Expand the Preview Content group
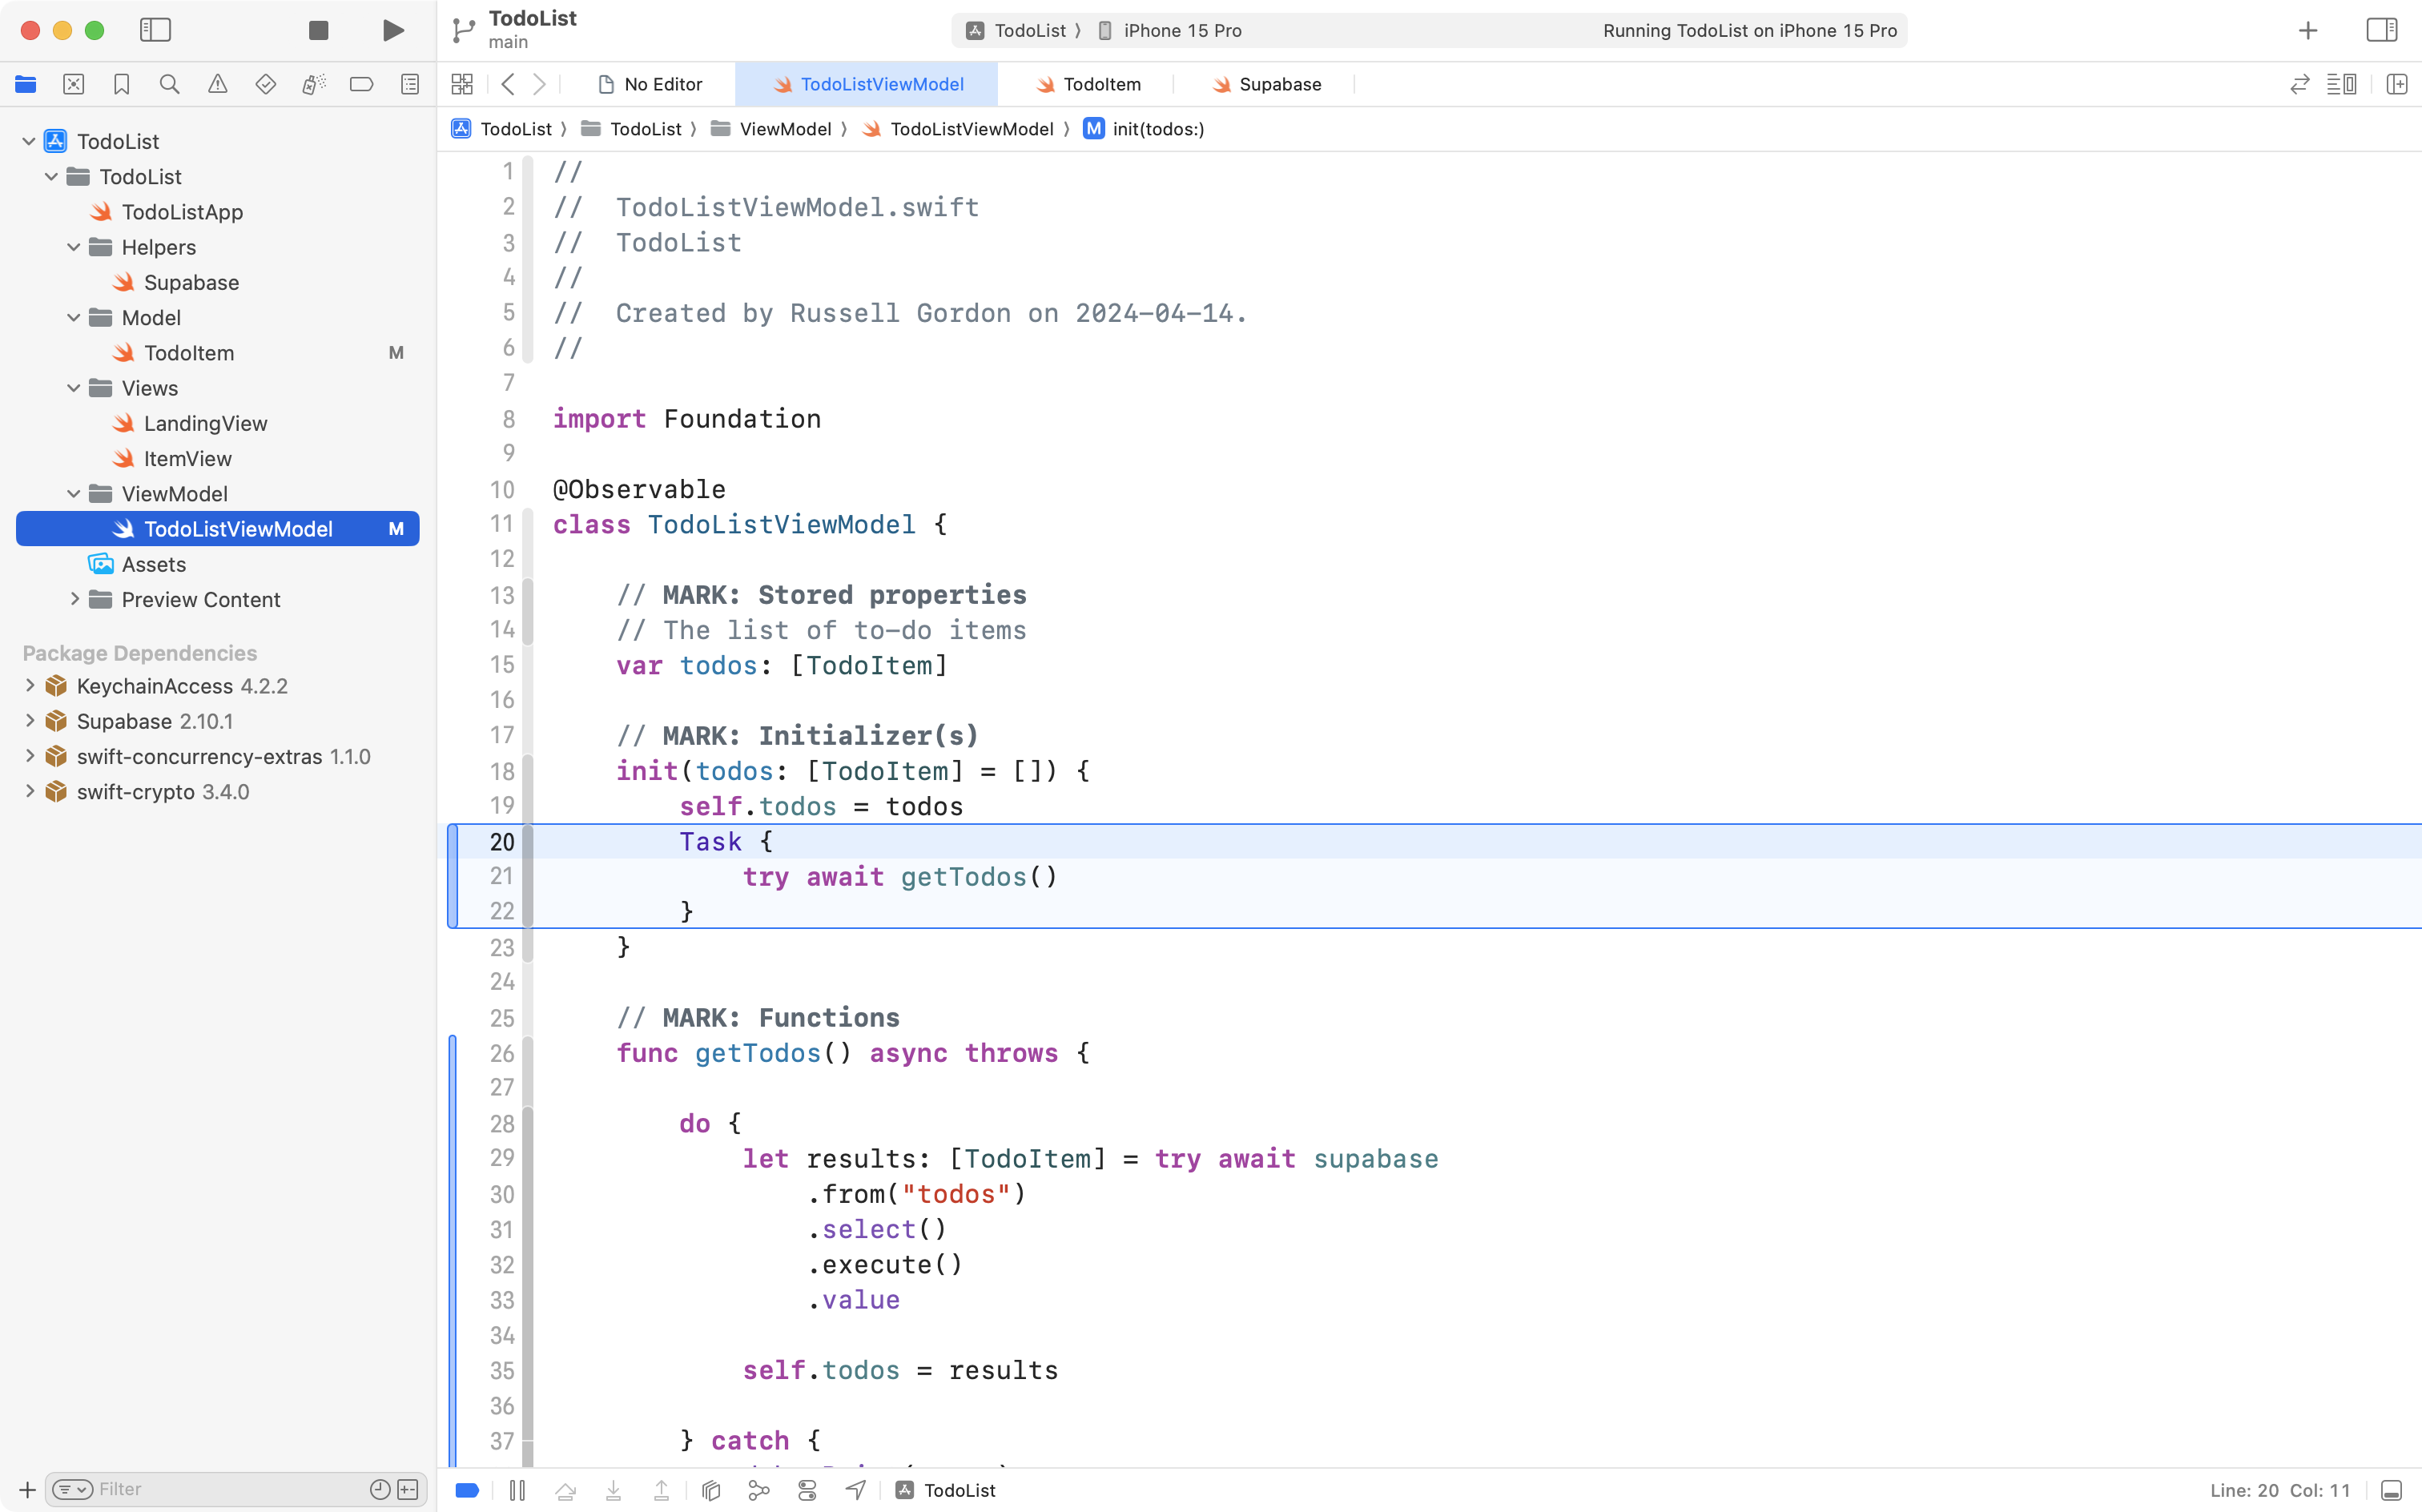This screenshot has height=1512, width=2422. pos(74,599)
